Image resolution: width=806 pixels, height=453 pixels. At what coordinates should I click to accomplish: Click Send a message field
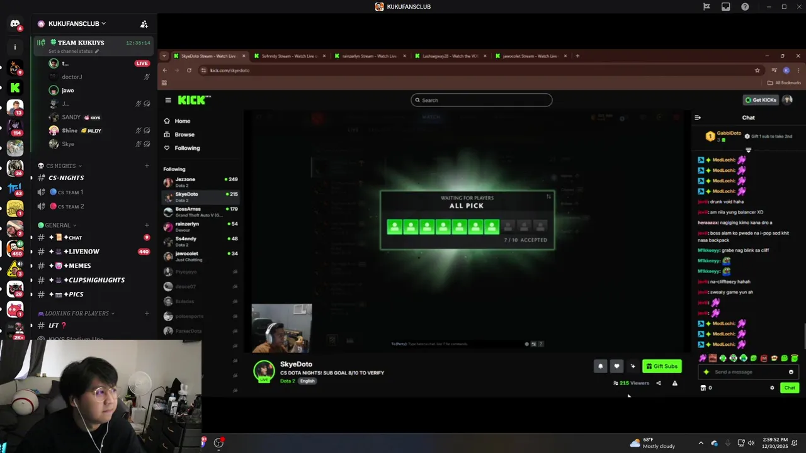click(x=749, y=372)
